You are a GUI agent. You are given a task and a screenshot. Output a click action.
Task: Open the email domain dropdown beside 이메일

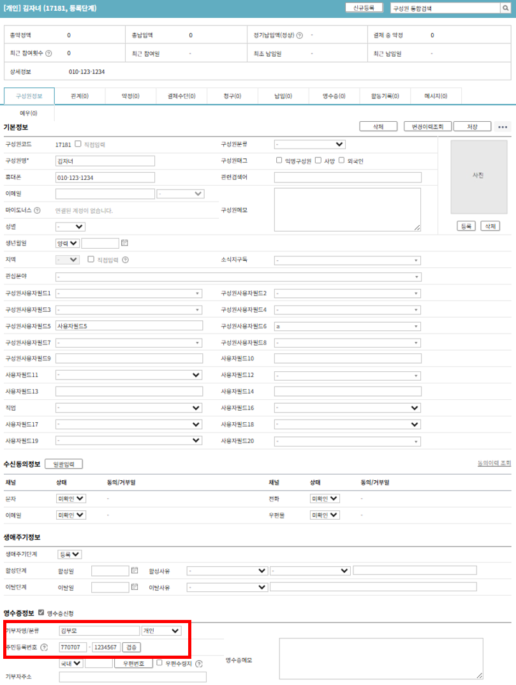point(181,193)
